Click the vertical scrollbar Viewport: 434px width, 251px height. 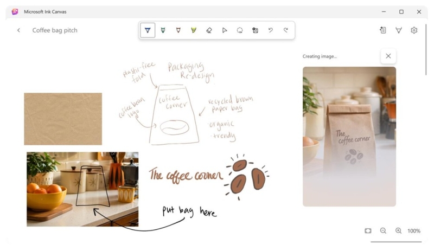426,50
